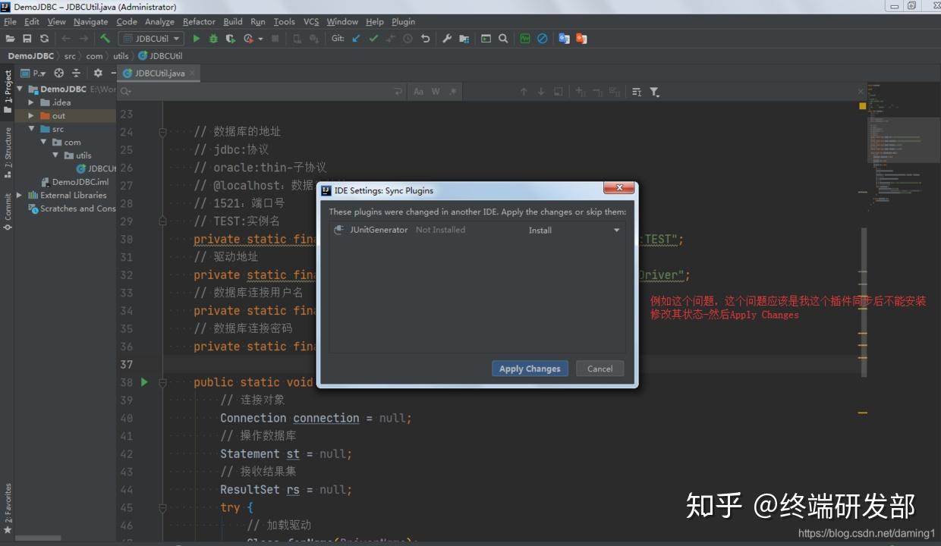
Task: Collapse the utils package
Action: click(x=55, y=155)
